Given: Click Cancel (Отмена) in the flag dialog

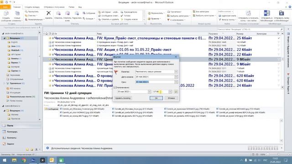Looking at the screenshot, I should pyautogui.click(x=171, y=98).
